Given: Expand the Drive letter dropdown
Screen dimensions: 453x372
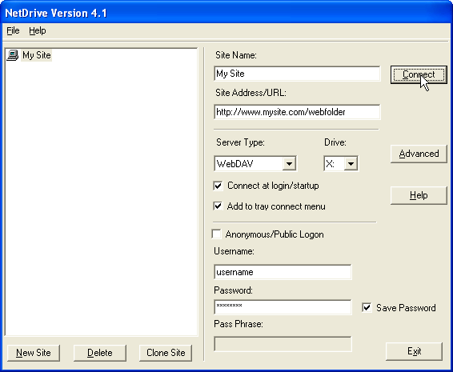Looking at the screenshot, I should click(x=351, y=164).
